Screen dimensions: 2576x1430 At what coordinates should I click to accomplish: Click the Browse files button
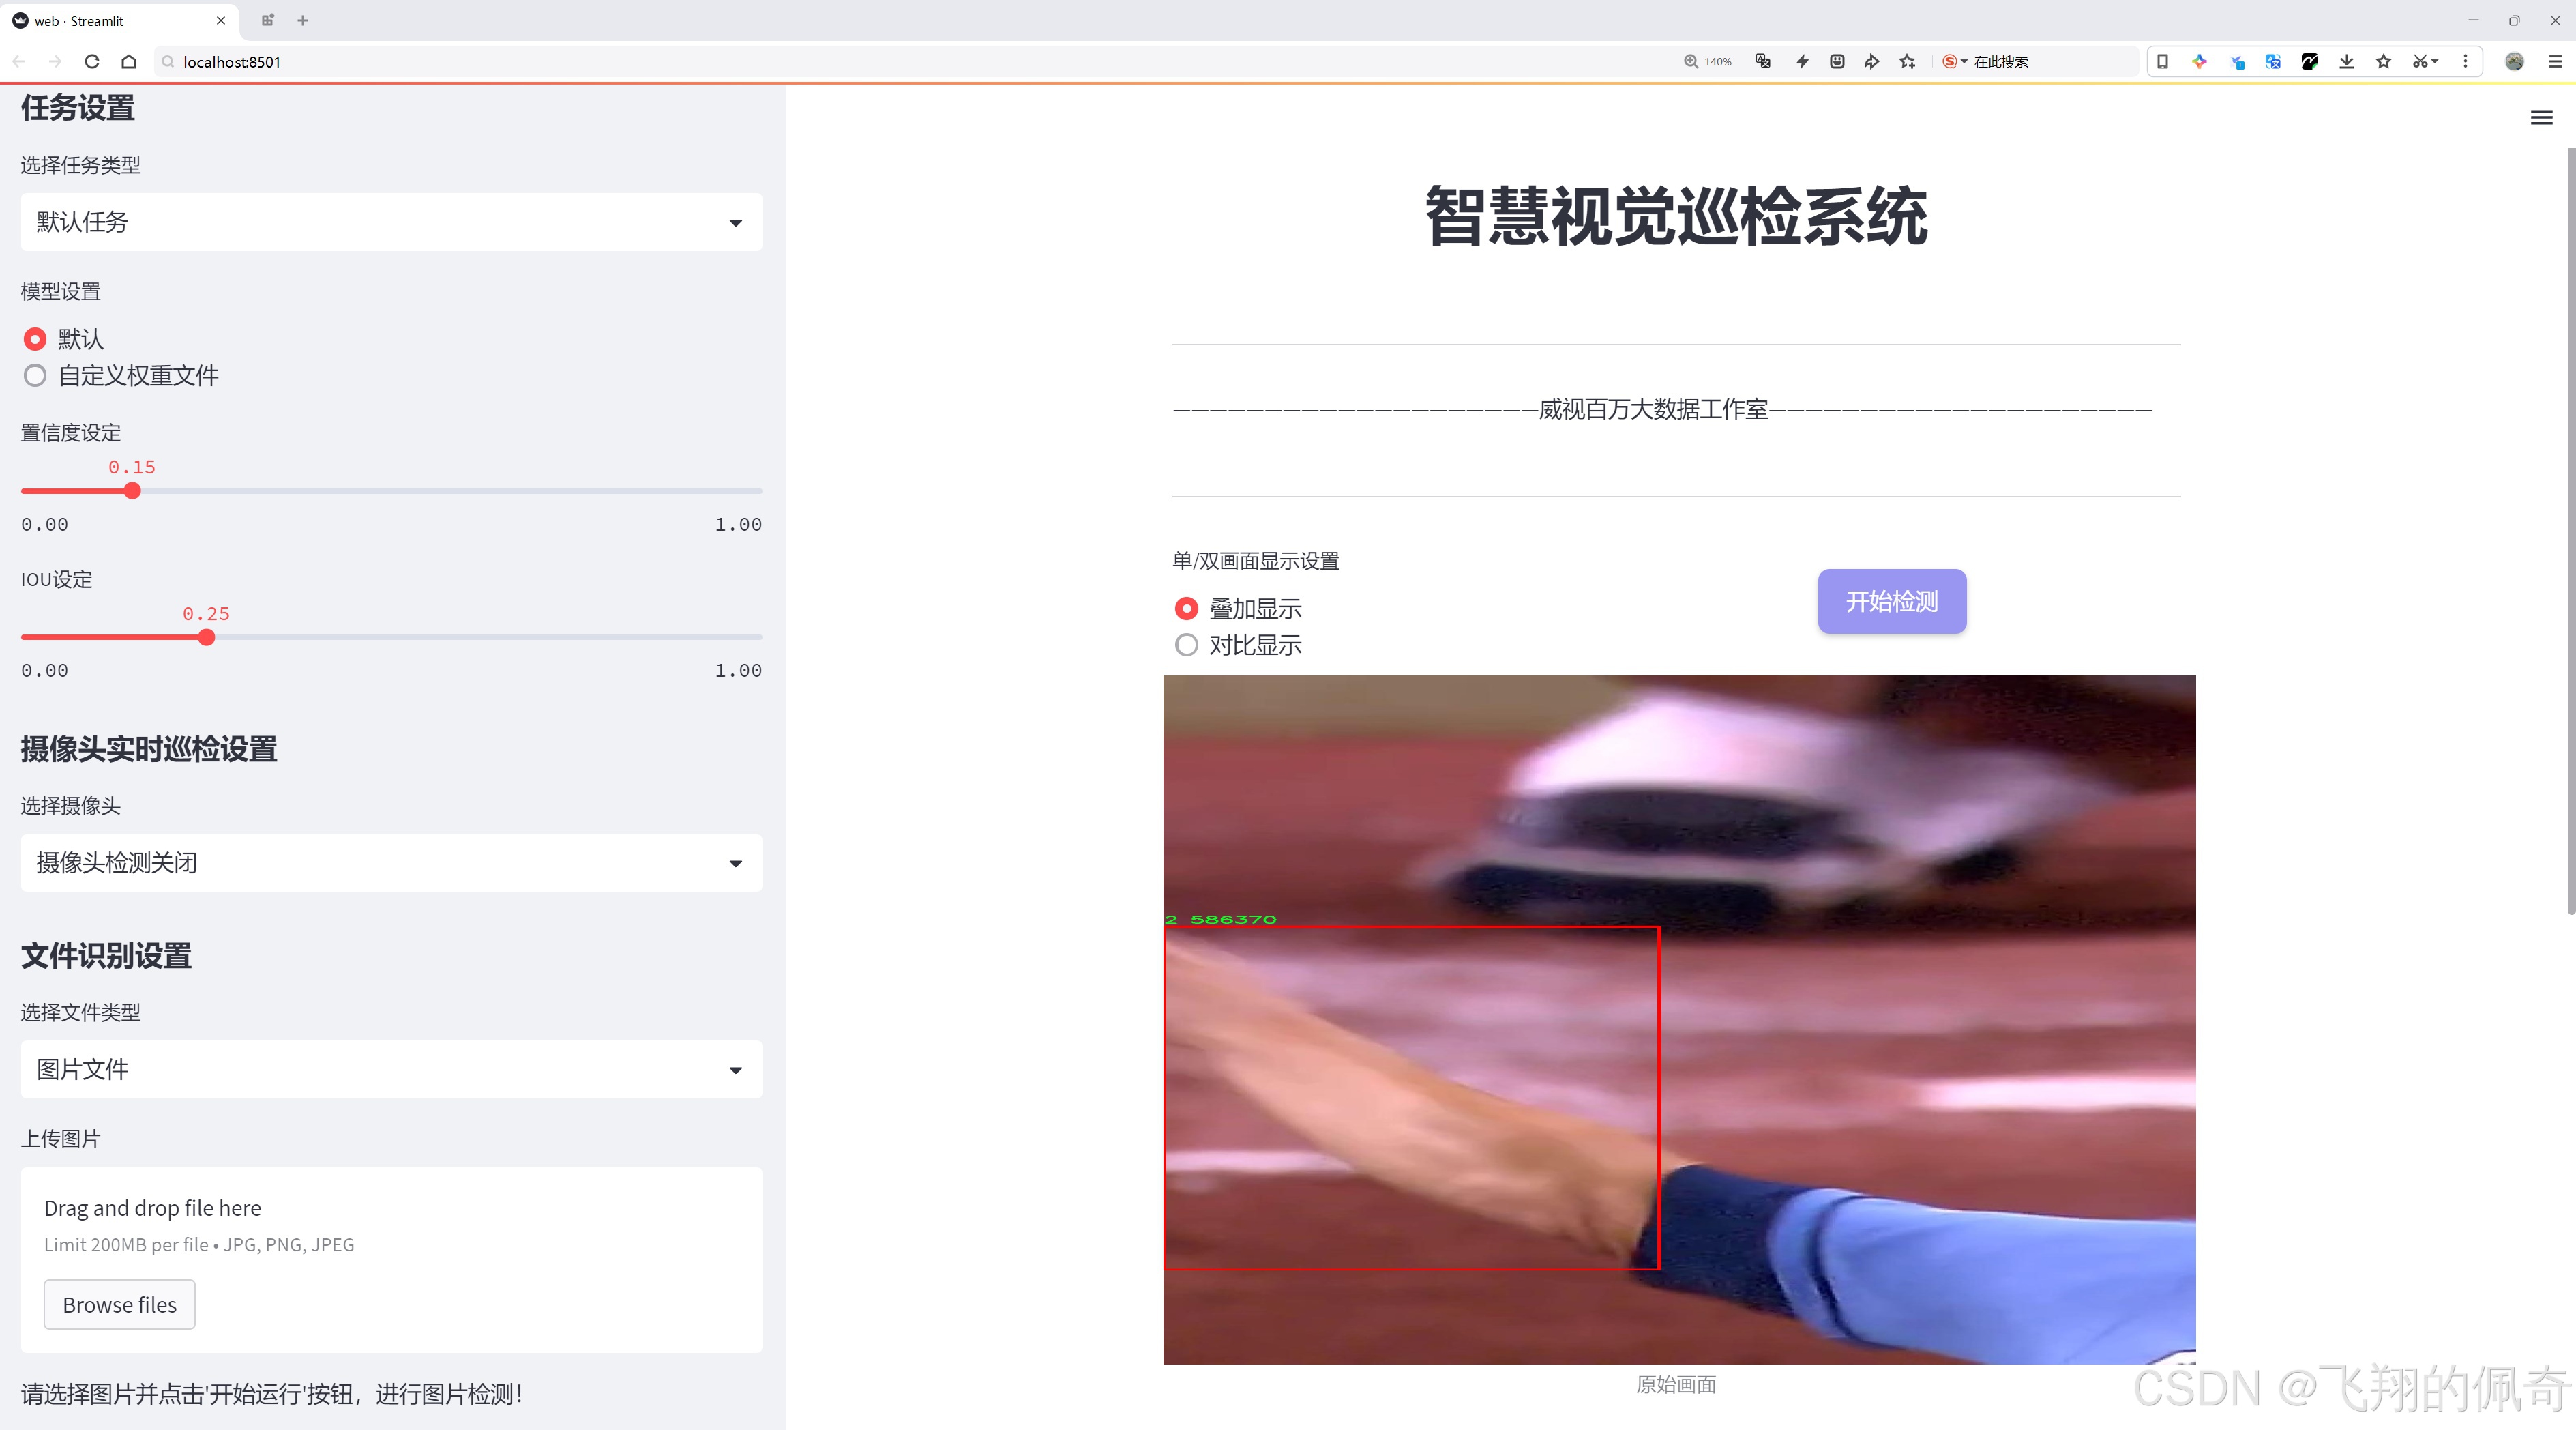(x=119, y=1304)
